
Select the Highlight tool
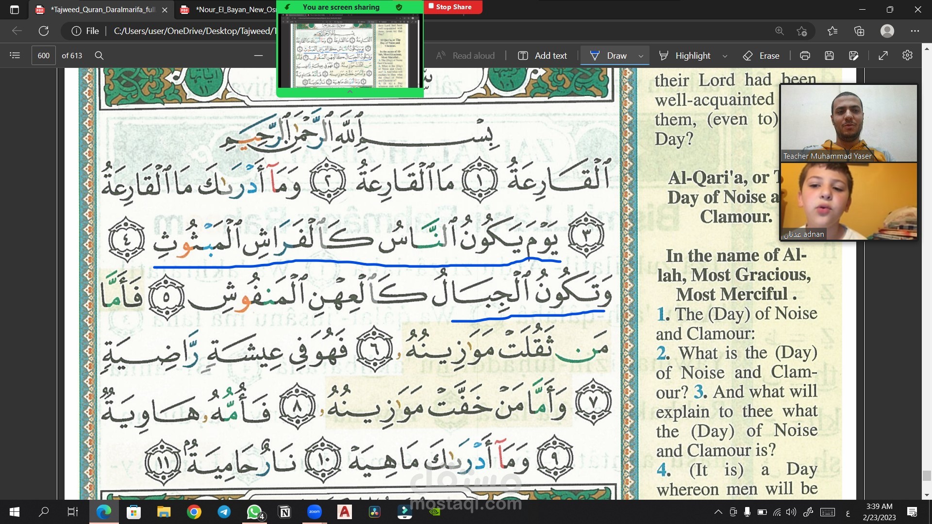(685, 55)
